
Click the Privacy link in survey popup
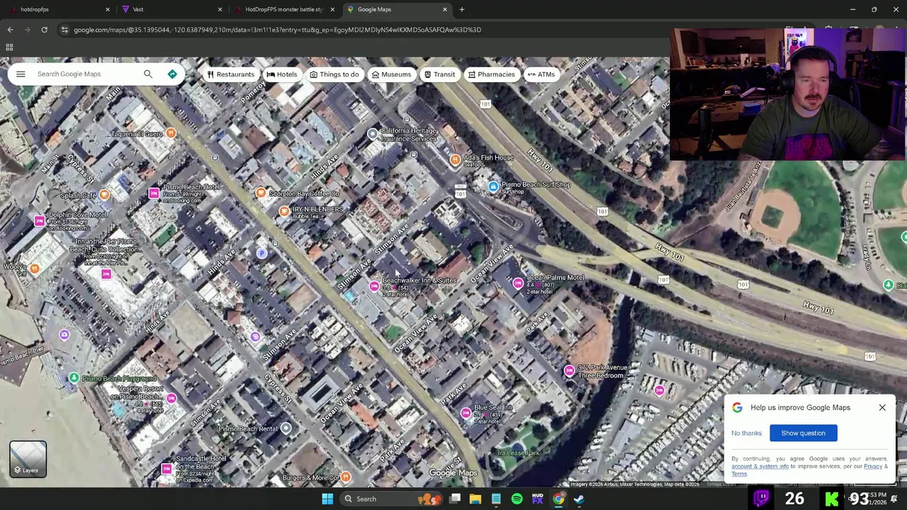click(x=873, y=466)
